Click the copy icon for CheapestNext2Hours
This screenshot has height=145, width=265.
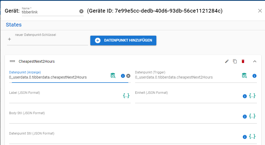[x=235, y=61]
